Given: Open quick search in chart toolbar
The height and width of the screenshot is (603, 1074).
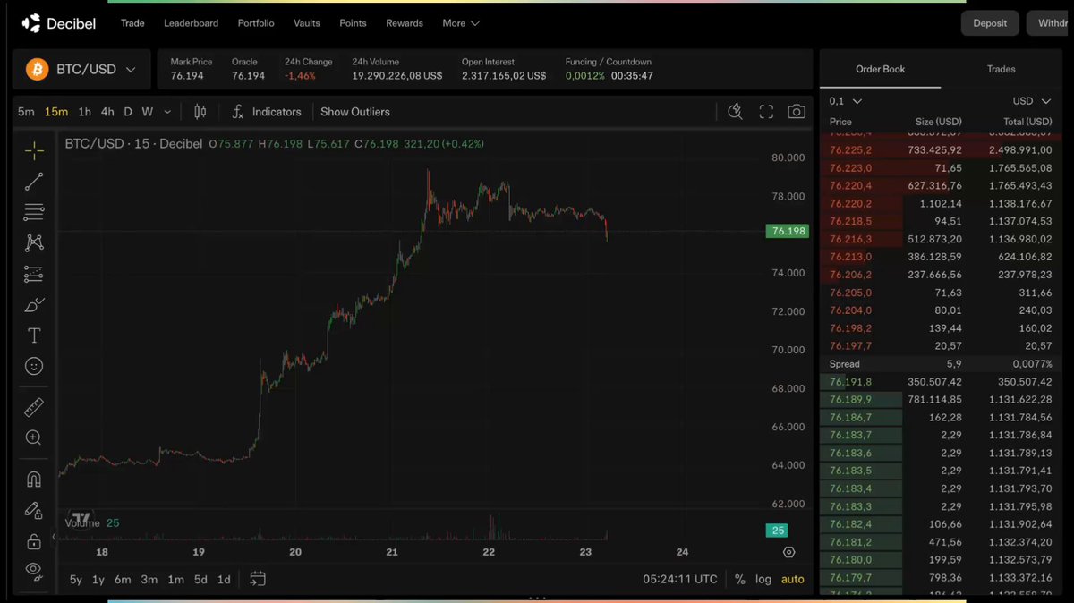Looking at the screenshot, I should (736, 112).
